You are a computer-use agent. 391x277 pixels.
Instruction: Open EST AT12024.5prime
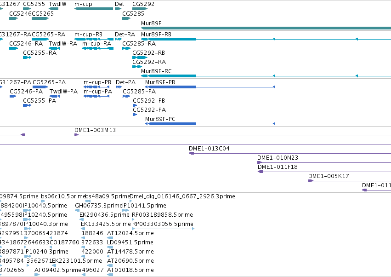[x=110, y=238]
